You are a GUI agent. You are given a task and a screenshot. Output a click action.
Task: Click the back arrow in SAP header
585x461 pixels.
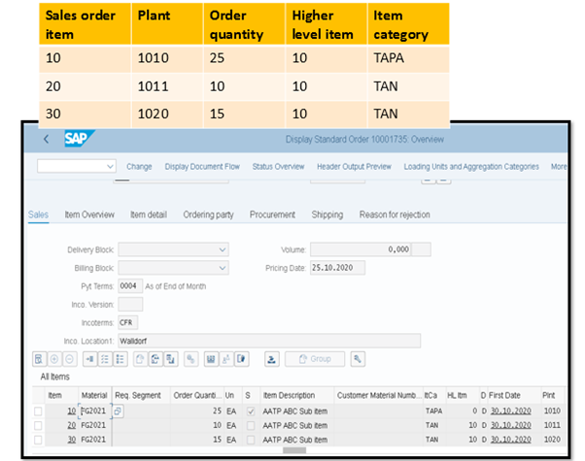[x=46, y=140]
